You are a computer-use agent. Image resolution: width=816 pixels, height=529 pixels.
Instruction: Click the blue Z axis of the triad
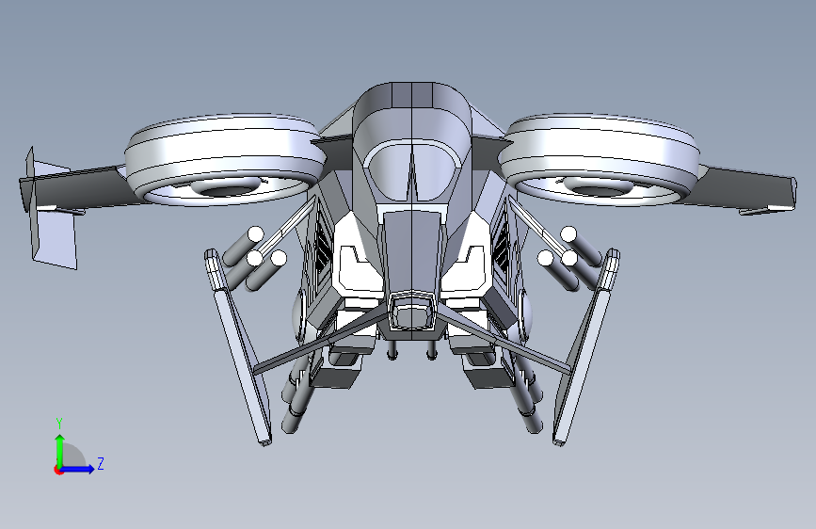tap(78, 469)
